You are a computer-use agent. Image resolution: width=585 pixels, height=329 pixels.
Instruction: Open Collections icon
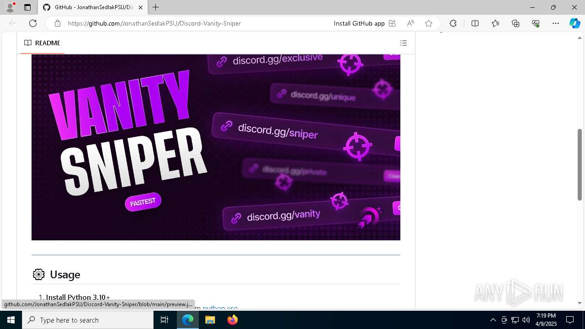click(x=516, y=23)
